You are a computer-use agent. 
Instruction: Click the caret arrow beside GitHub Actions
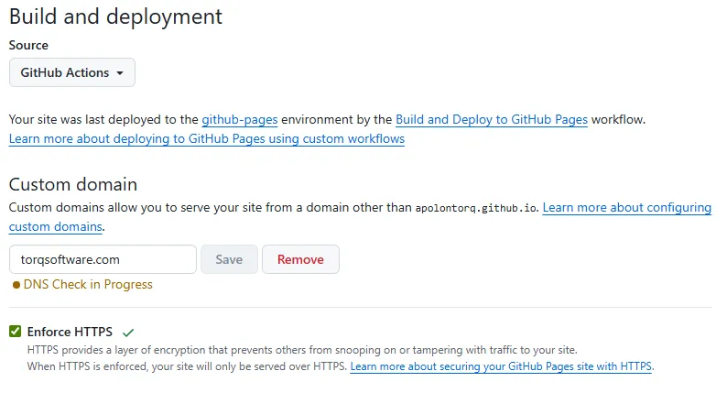(120, 73)
